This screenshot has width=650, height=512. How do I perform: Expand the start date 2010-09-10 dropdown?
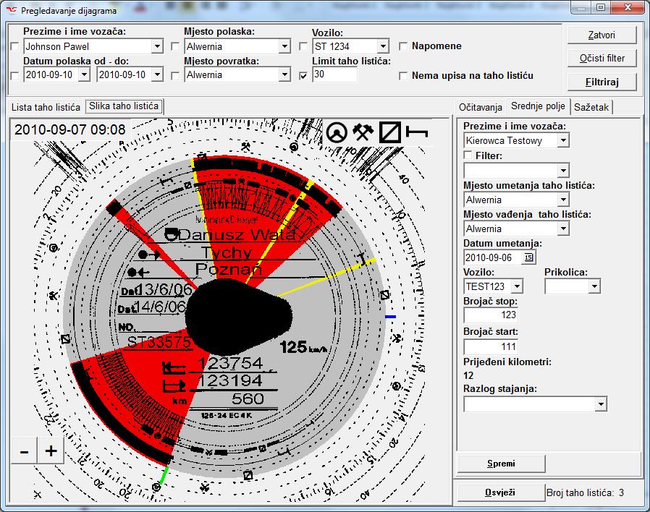point(84,75)
